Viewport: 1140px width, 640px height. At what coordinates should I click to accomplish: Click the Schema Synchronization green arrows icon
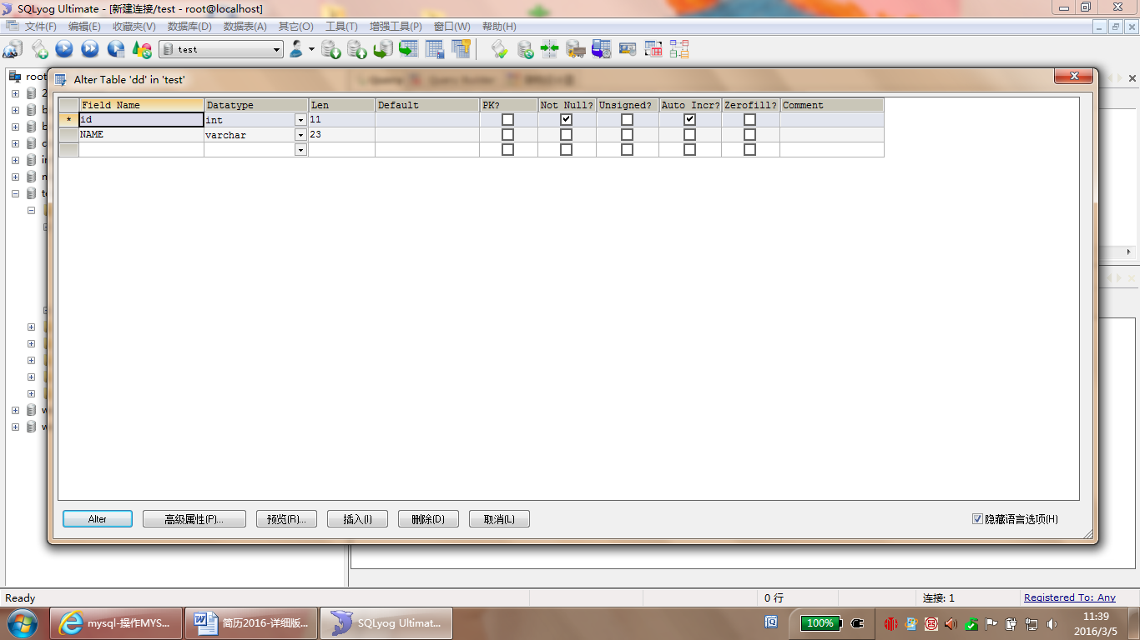[x=550, y=49]
